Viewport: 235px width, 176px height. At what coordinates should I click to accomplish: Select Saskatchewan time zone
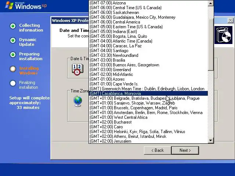148,12
